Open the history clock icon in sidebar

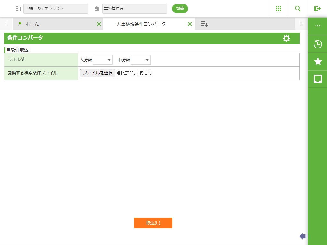click(x=318, y=44)
